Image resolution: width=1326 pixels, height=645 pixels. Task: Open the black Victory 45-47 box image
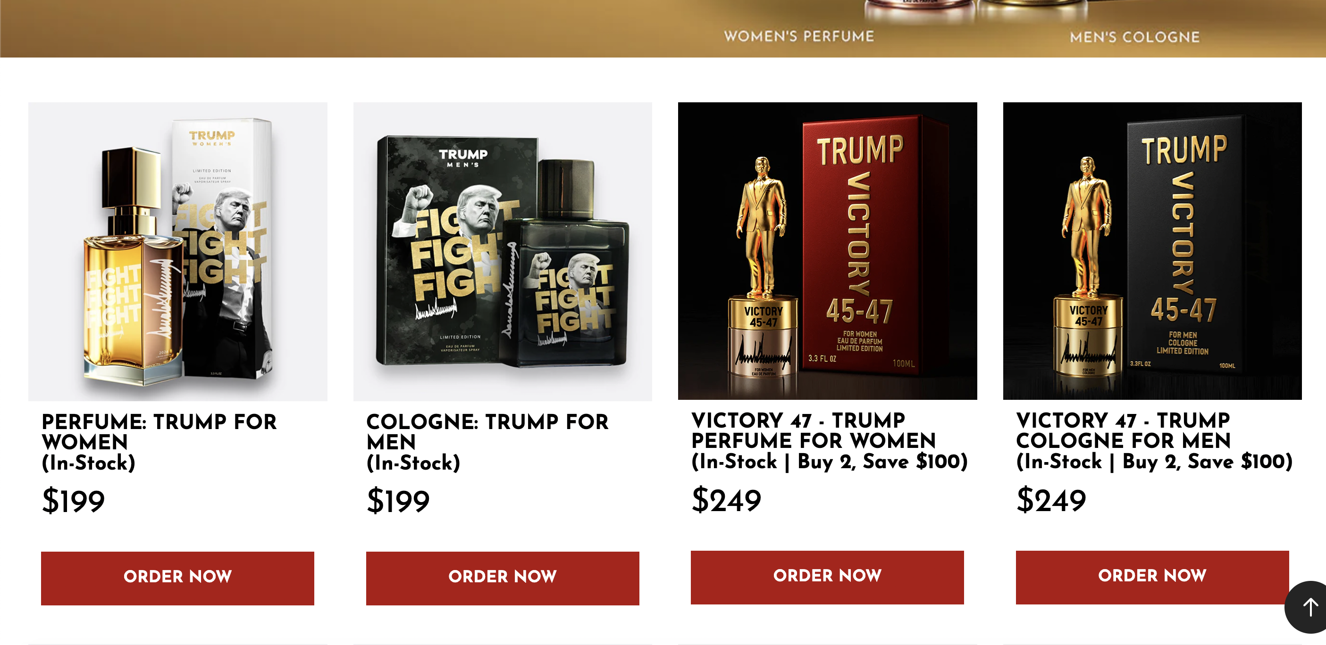point(1152,251)
